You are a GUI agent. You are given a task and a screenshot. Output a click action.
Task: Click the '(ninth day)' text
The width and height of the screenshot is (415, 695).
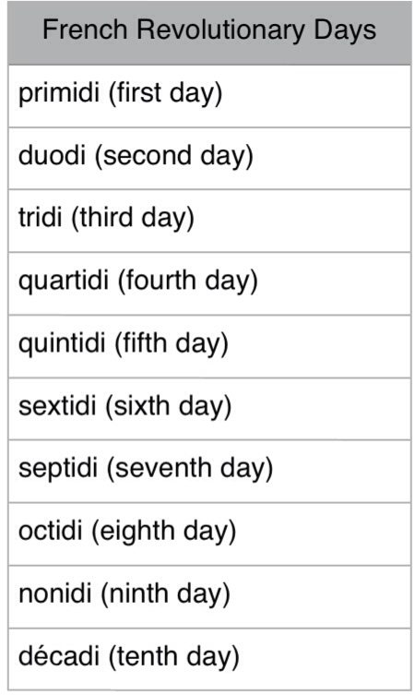tap(166, 595)
